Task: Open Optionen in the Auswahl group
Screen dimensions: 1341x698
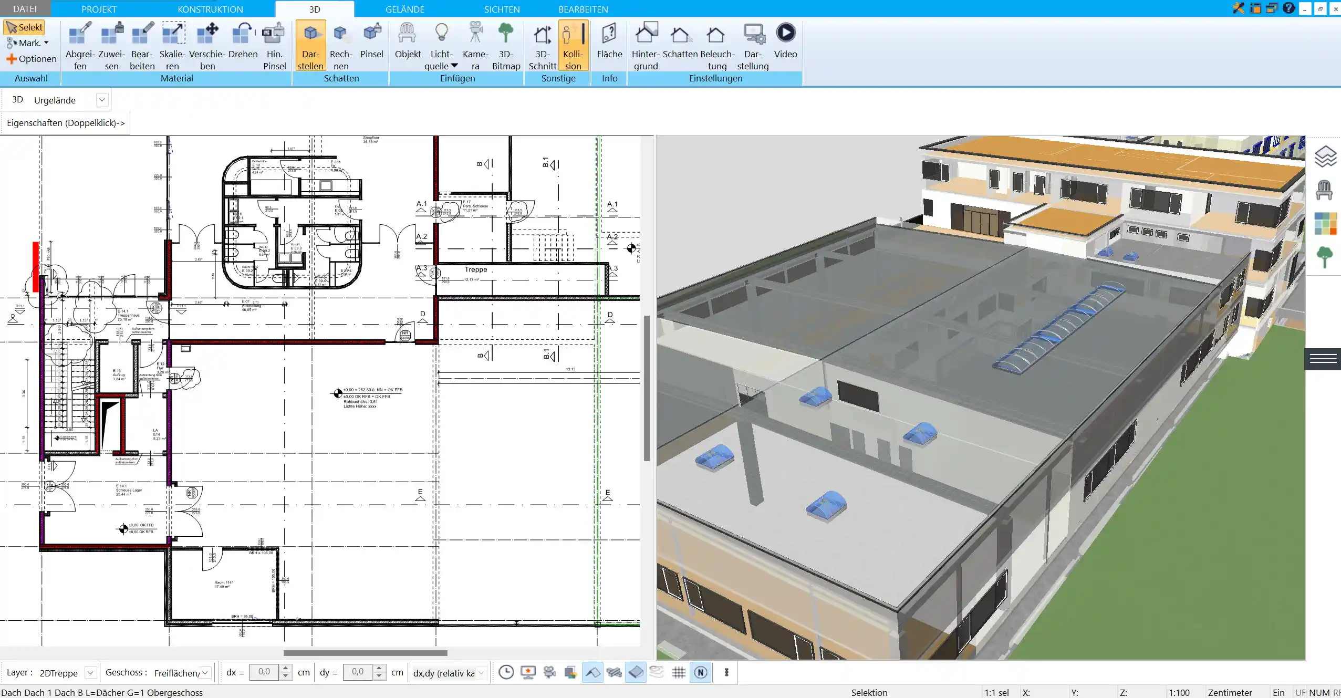Action: [x=32, y=59]
